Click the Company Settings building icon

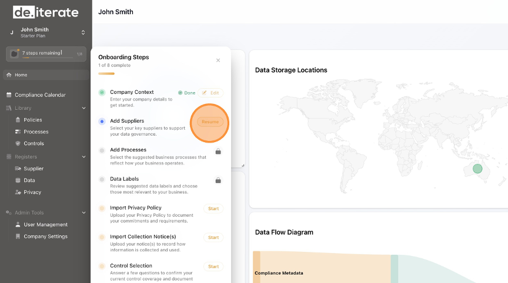(x=18, y=236)
